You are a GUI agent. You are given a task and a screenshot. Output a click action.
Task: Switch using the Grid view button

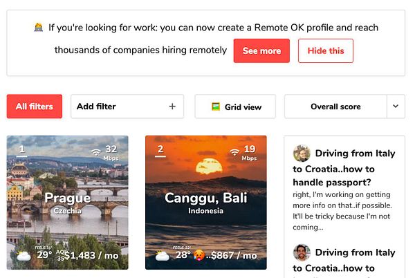click(x=235, y=106)
